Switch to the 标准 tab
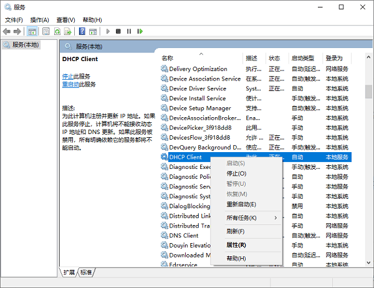Viewport: 374px width, 288px height. 86,272
